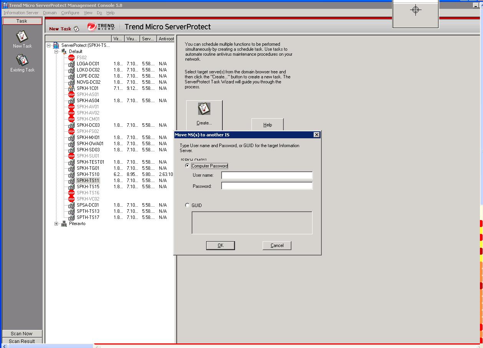Expand the Piteravto domain node
Screen dimensions: 483x348
click(x=56, y=224)
